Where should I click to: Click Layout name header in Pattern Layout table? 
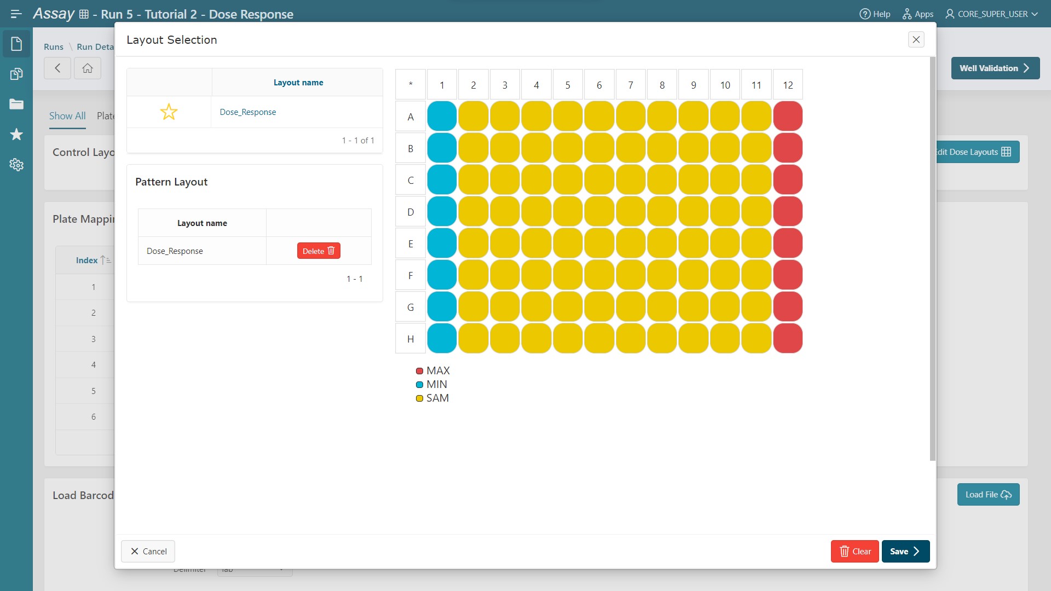point(202,223)
